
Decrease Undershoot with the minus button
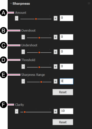pyautogui.click(x=23, y=52)
